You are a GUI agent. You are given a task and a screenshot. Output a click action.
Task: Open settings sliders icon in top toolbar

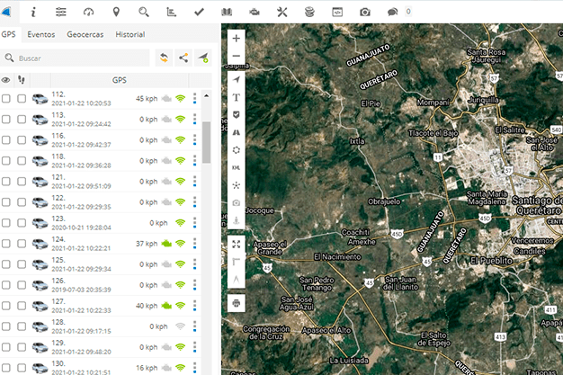click(x=60, y=13)
